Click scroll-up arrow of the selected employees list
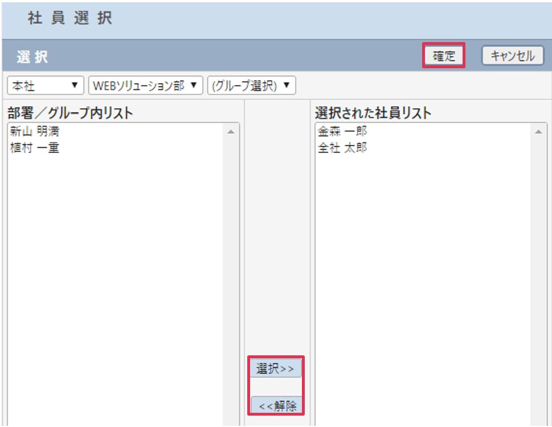 pyautogui.click(x=538, y=132)
